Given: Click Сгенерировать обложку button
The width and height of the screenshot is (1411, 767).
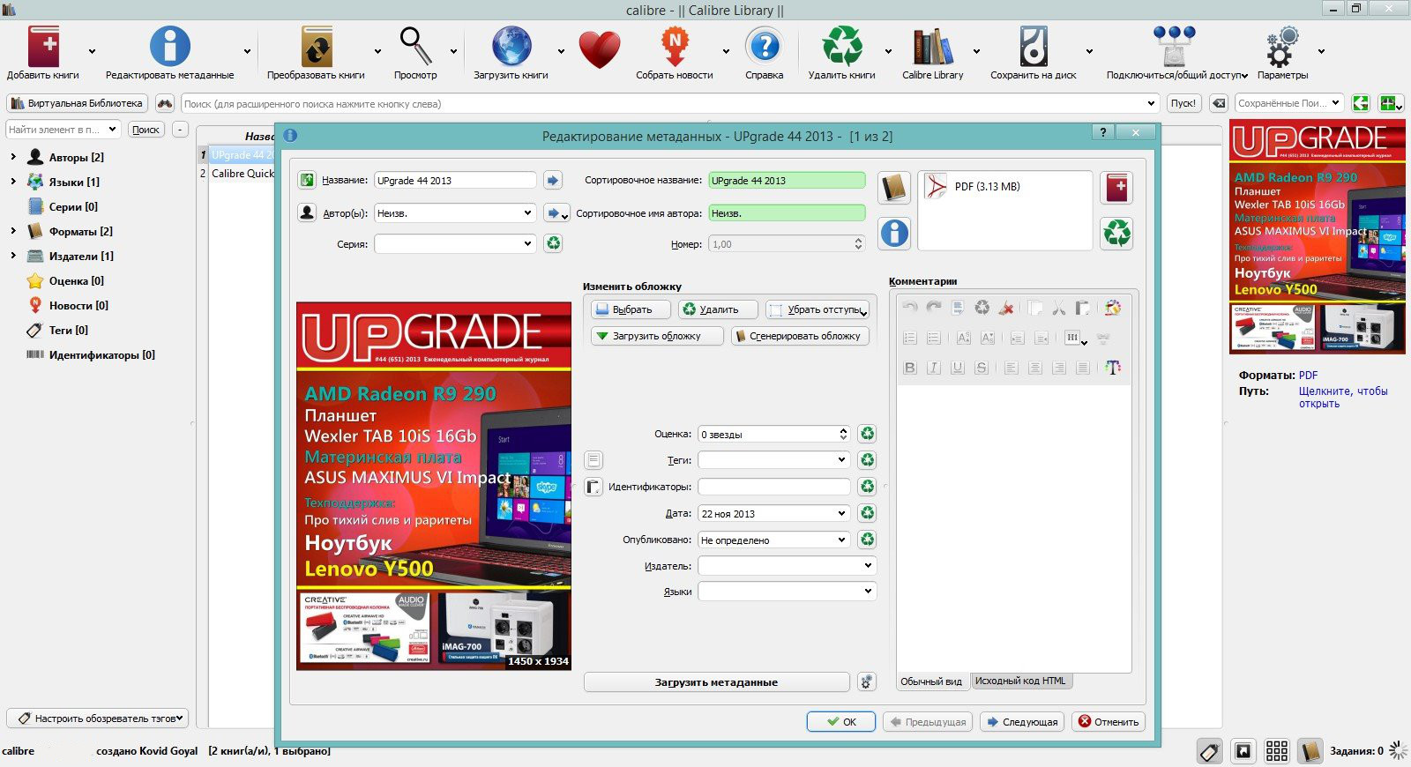Looking at the screenshot, I should (800, 336).
